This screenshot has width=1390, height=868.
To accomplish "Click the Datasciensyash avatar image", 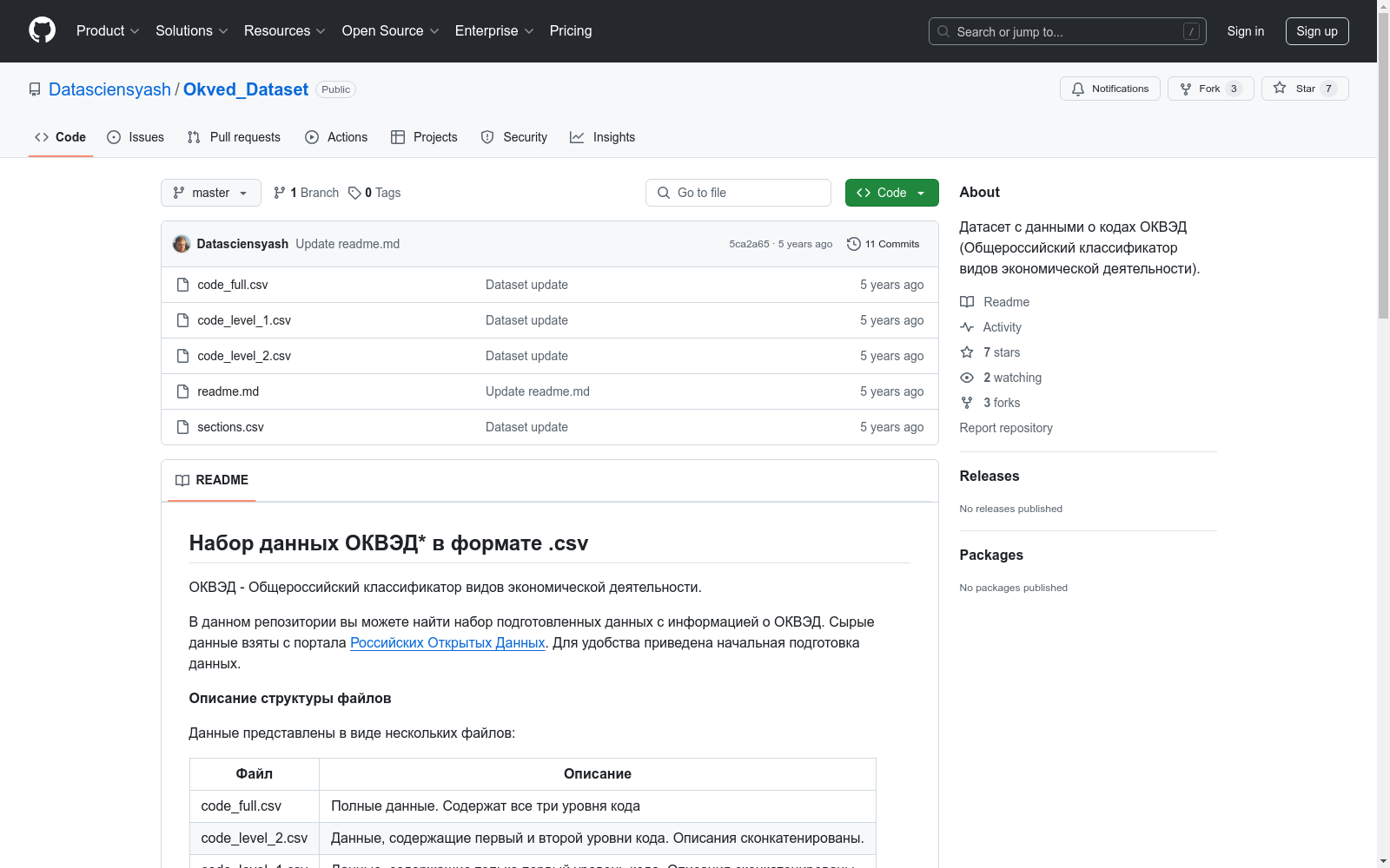I will pyautogui.click(x=182, y=244).
